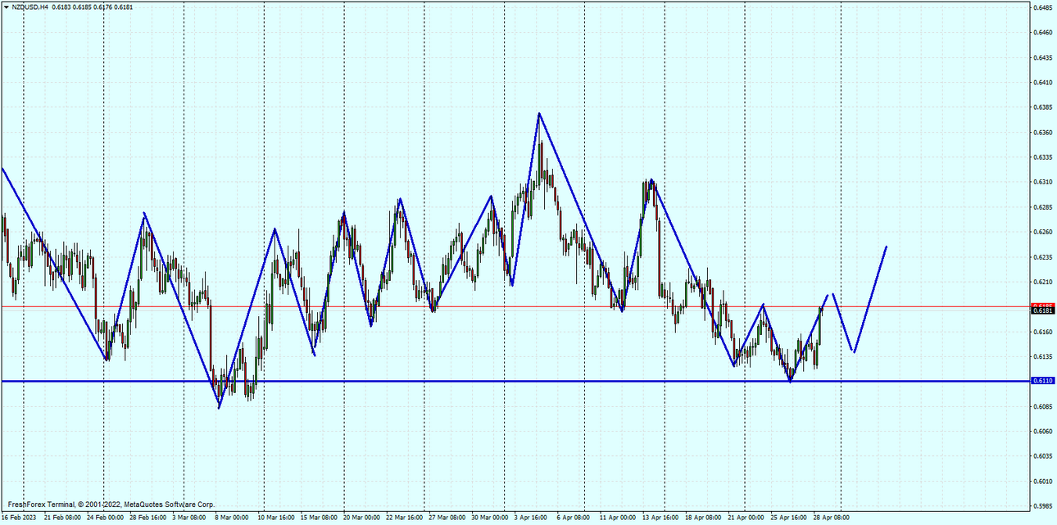This screenshot has height=525, width=1057.
Task: Click the 16 Feb 2023 time label
Action: [20, 518]
